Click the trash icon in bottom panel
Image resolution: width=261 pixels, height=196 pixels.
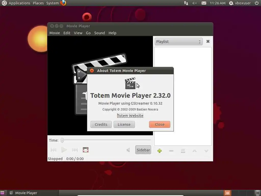pos(257,193)
